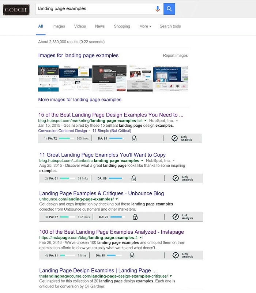The width and height of the screenshot is (256, 293).
Task: Open Search tools
Action: click(170, 26)
